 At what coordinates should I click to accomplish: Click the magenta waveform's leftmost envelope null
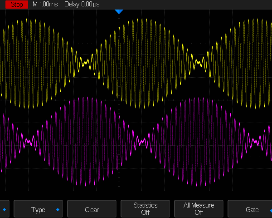[29, 142]
